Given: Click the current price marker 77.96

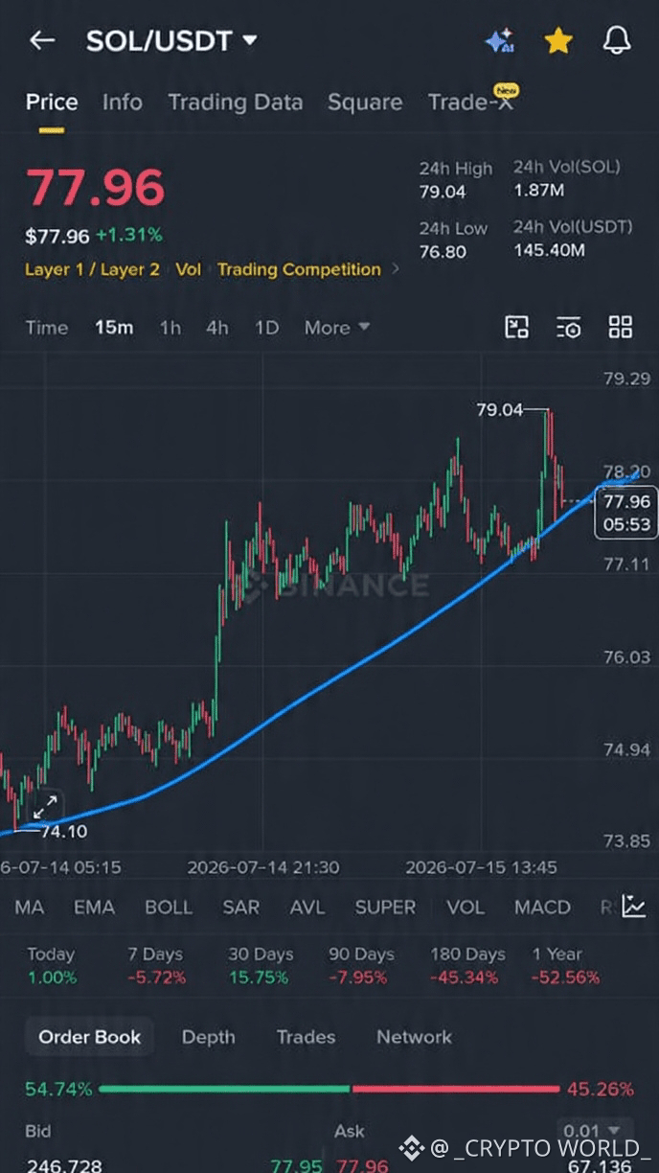Looking at the screenshot, I should point(626,513).
